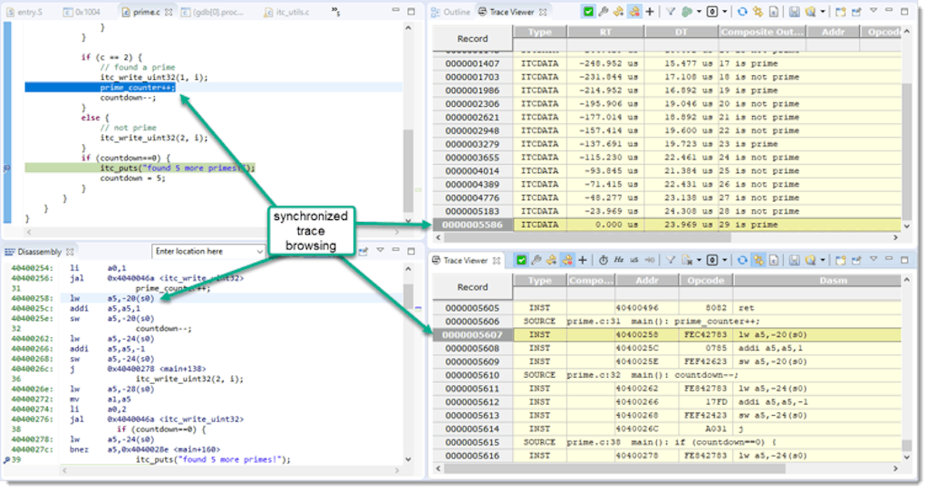Click the search magnifier in lower Trace Viewer

point(810,260)
